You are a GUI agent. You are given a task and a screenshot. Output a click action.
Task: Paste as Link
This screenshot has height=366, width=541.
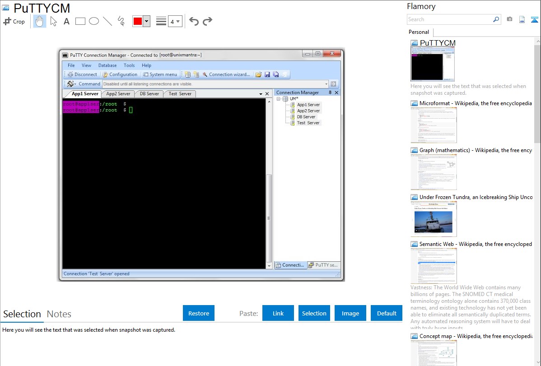278,313
